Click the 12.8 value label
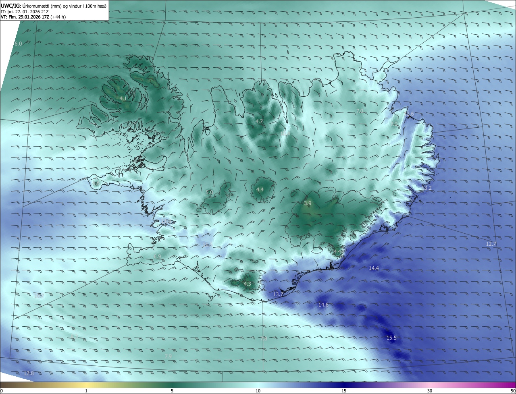 pos(29,373)
